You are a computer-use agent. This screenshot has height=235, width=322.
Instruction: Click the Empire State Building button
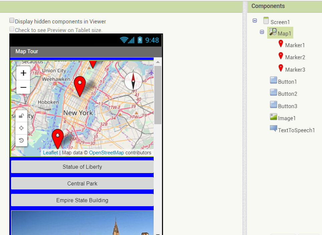point(83,200)
